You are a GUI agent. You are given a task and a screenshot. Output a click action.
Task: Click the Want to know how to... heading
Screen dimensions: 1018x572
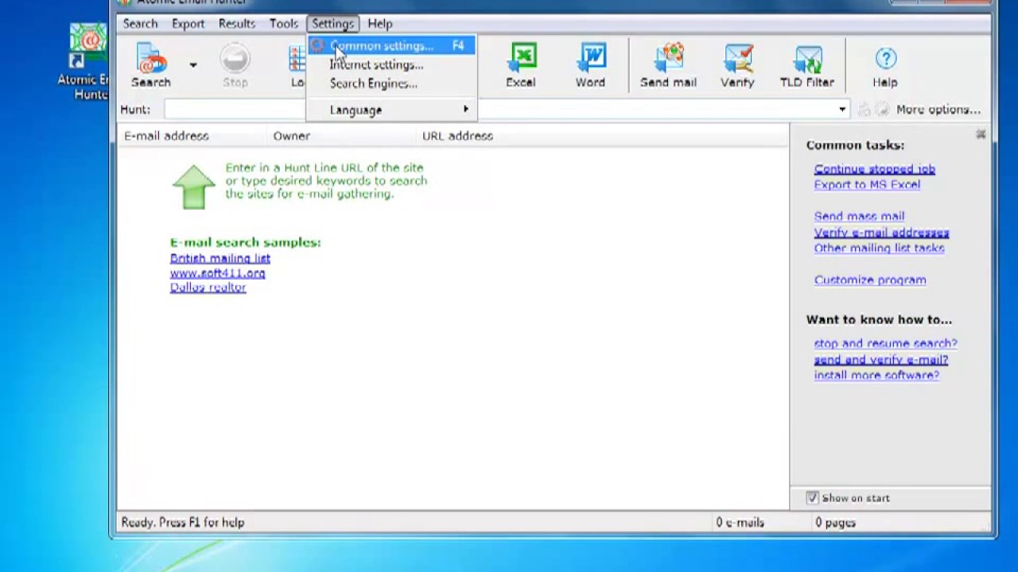879,319
